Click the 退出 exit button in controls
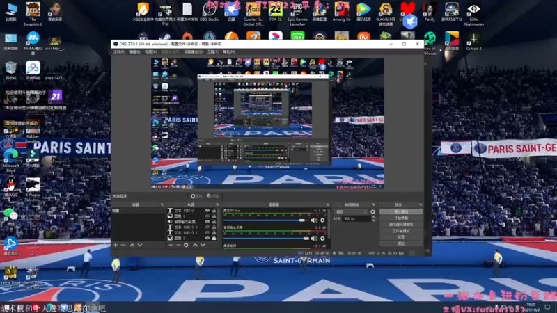 point(401,243)
